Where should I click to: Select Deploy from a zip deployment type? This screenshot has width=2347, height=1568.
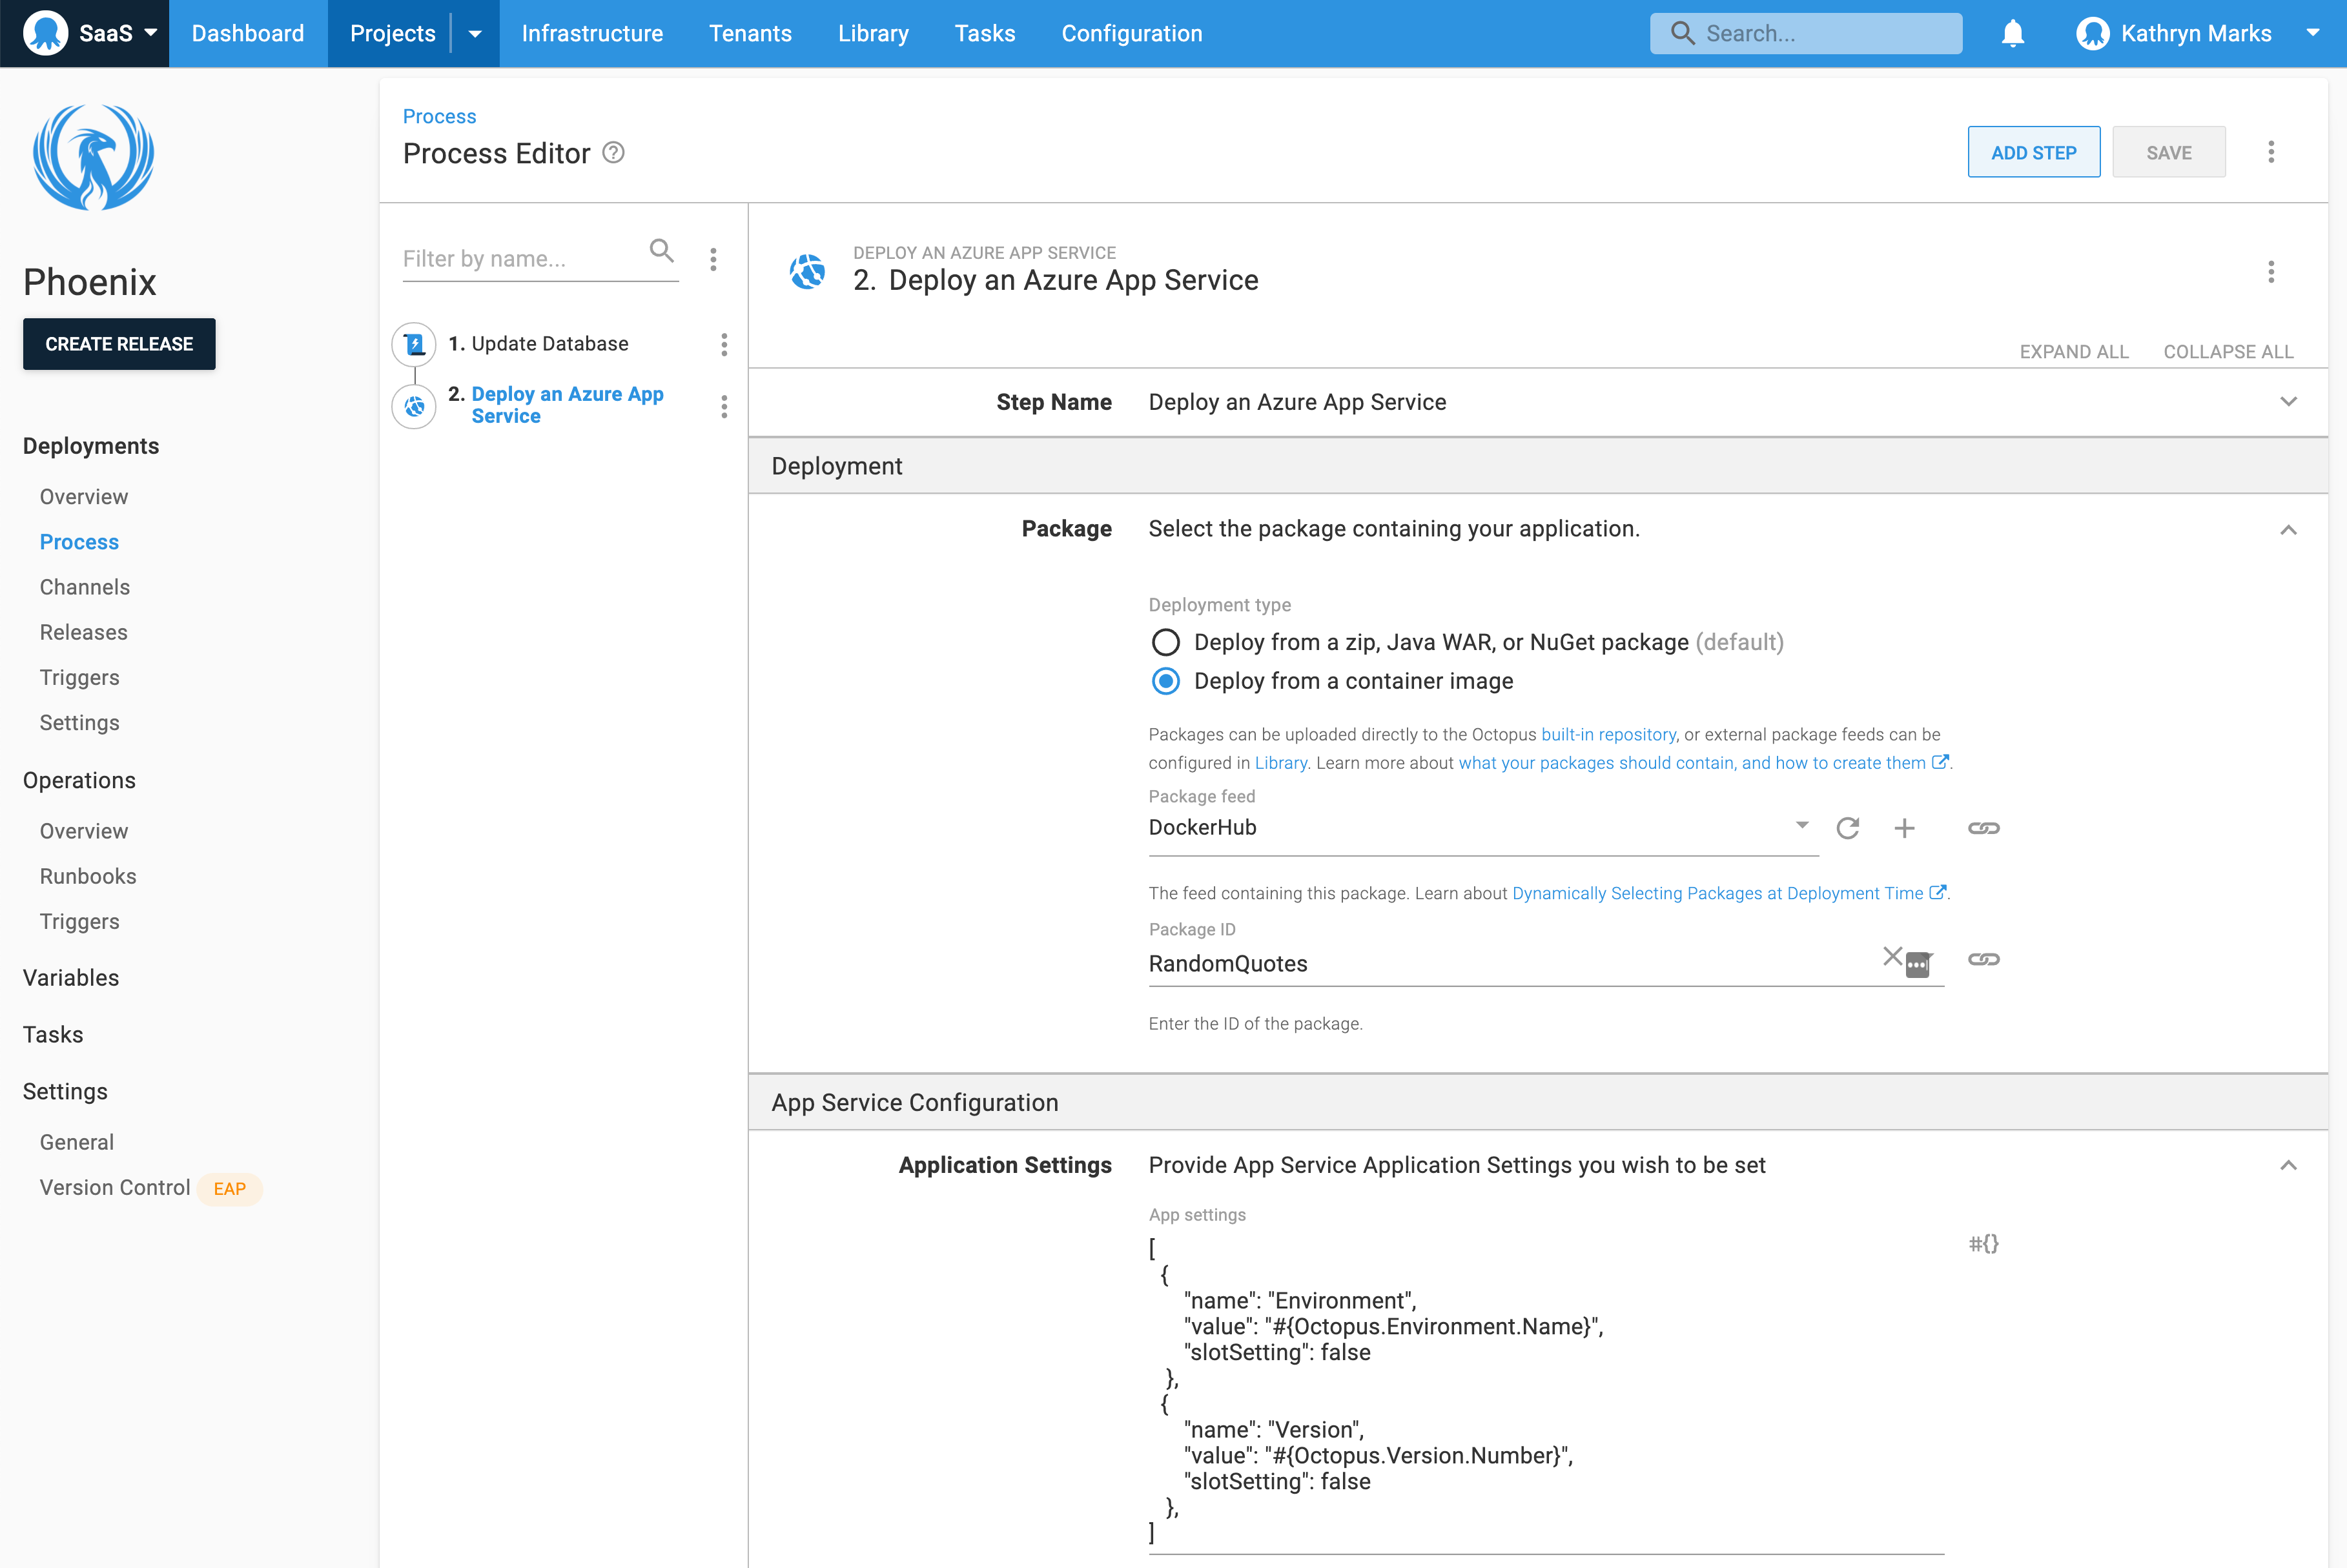click(1165, 642)
